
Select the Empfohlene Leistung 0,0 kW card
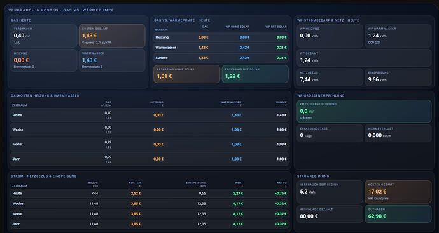pos(364,111)
